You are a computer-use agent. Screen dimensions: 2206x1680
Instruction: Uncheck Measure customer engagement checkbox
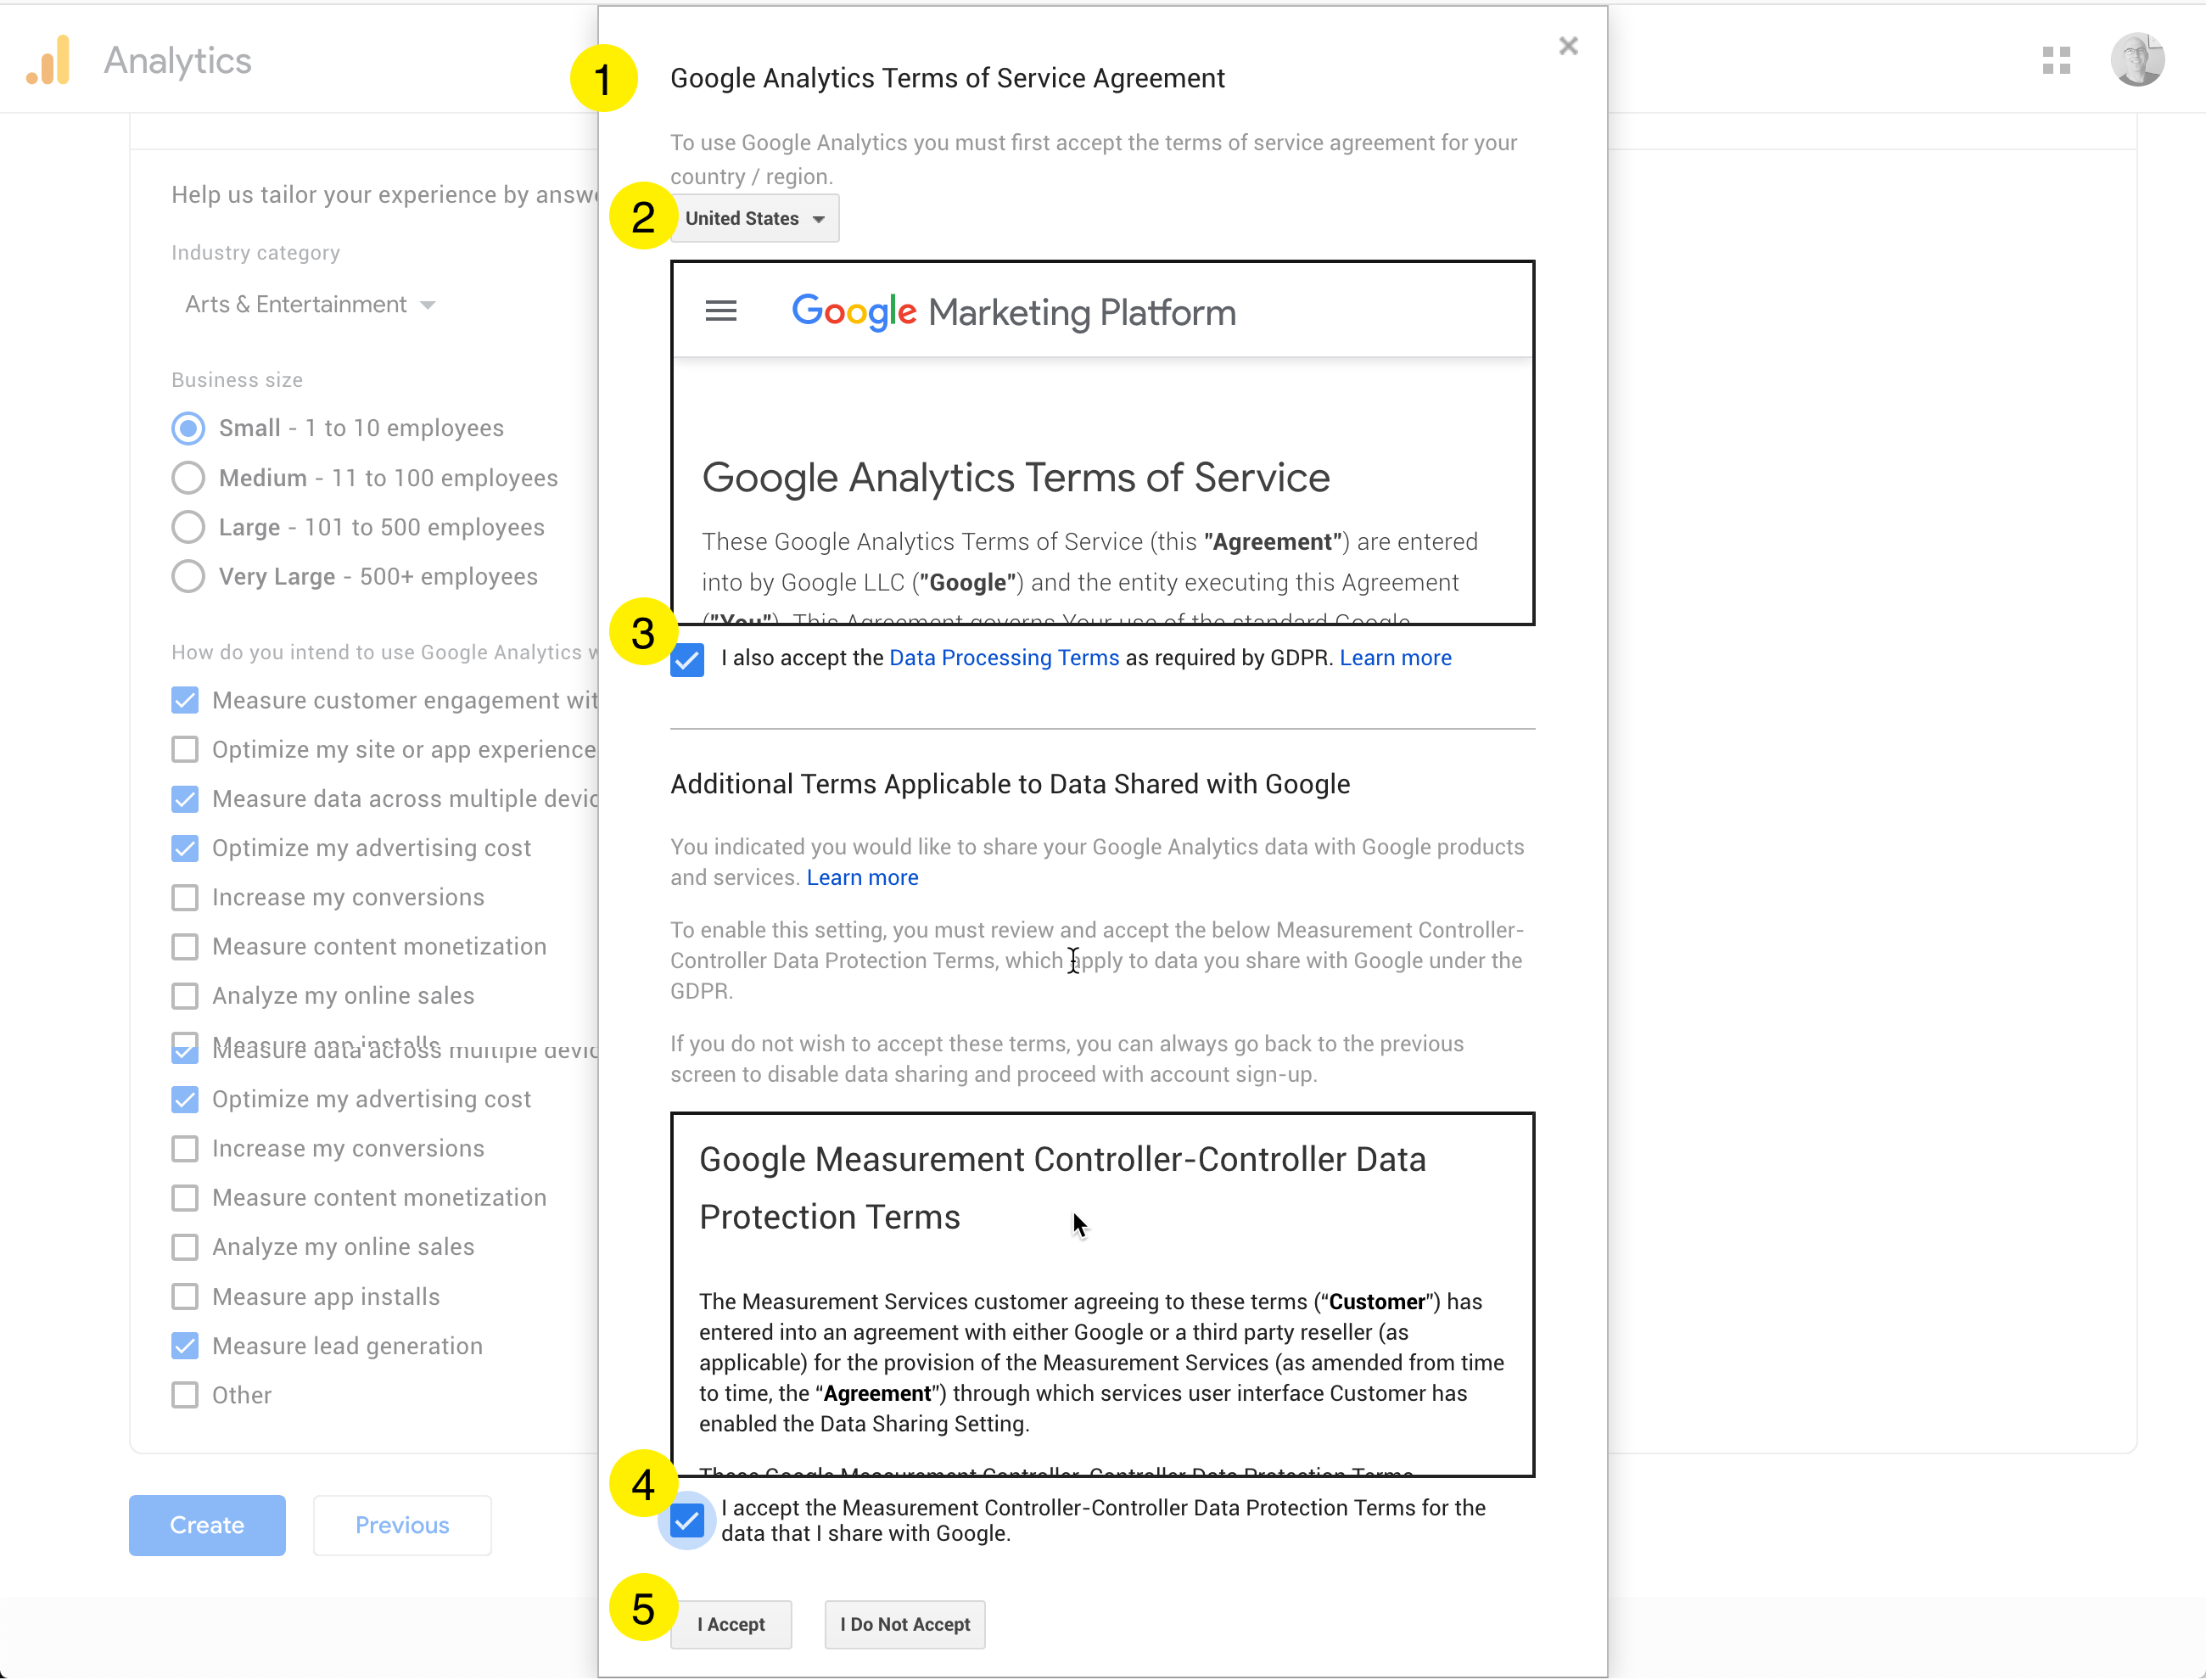(x=185, y=700)
